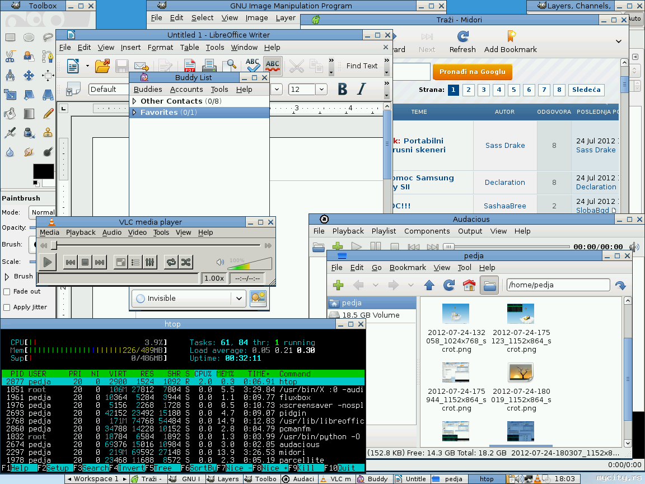
Task: Toggle AutoSpellcheck in LibreOffice Writer
Action: tap(273, 66)
